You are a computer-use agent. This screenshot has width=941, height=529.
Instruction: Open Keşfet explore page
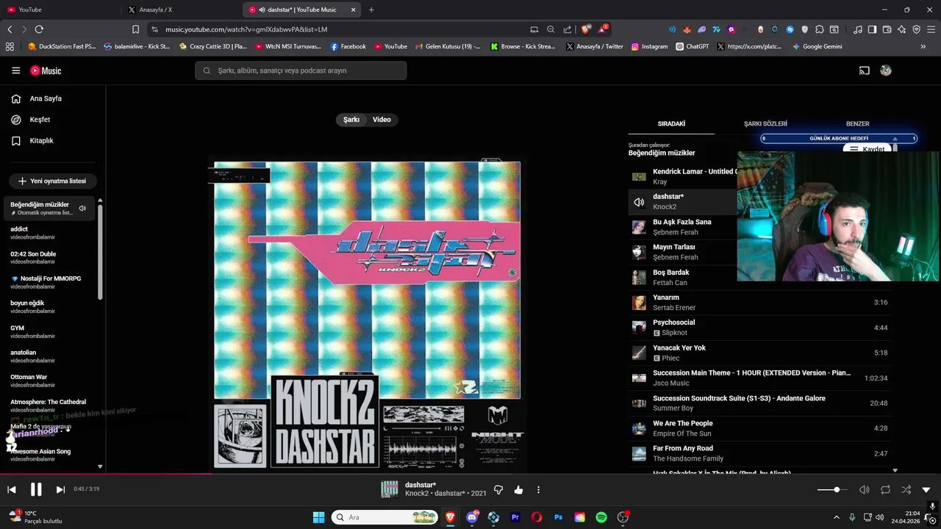click(x=40, y=119)
